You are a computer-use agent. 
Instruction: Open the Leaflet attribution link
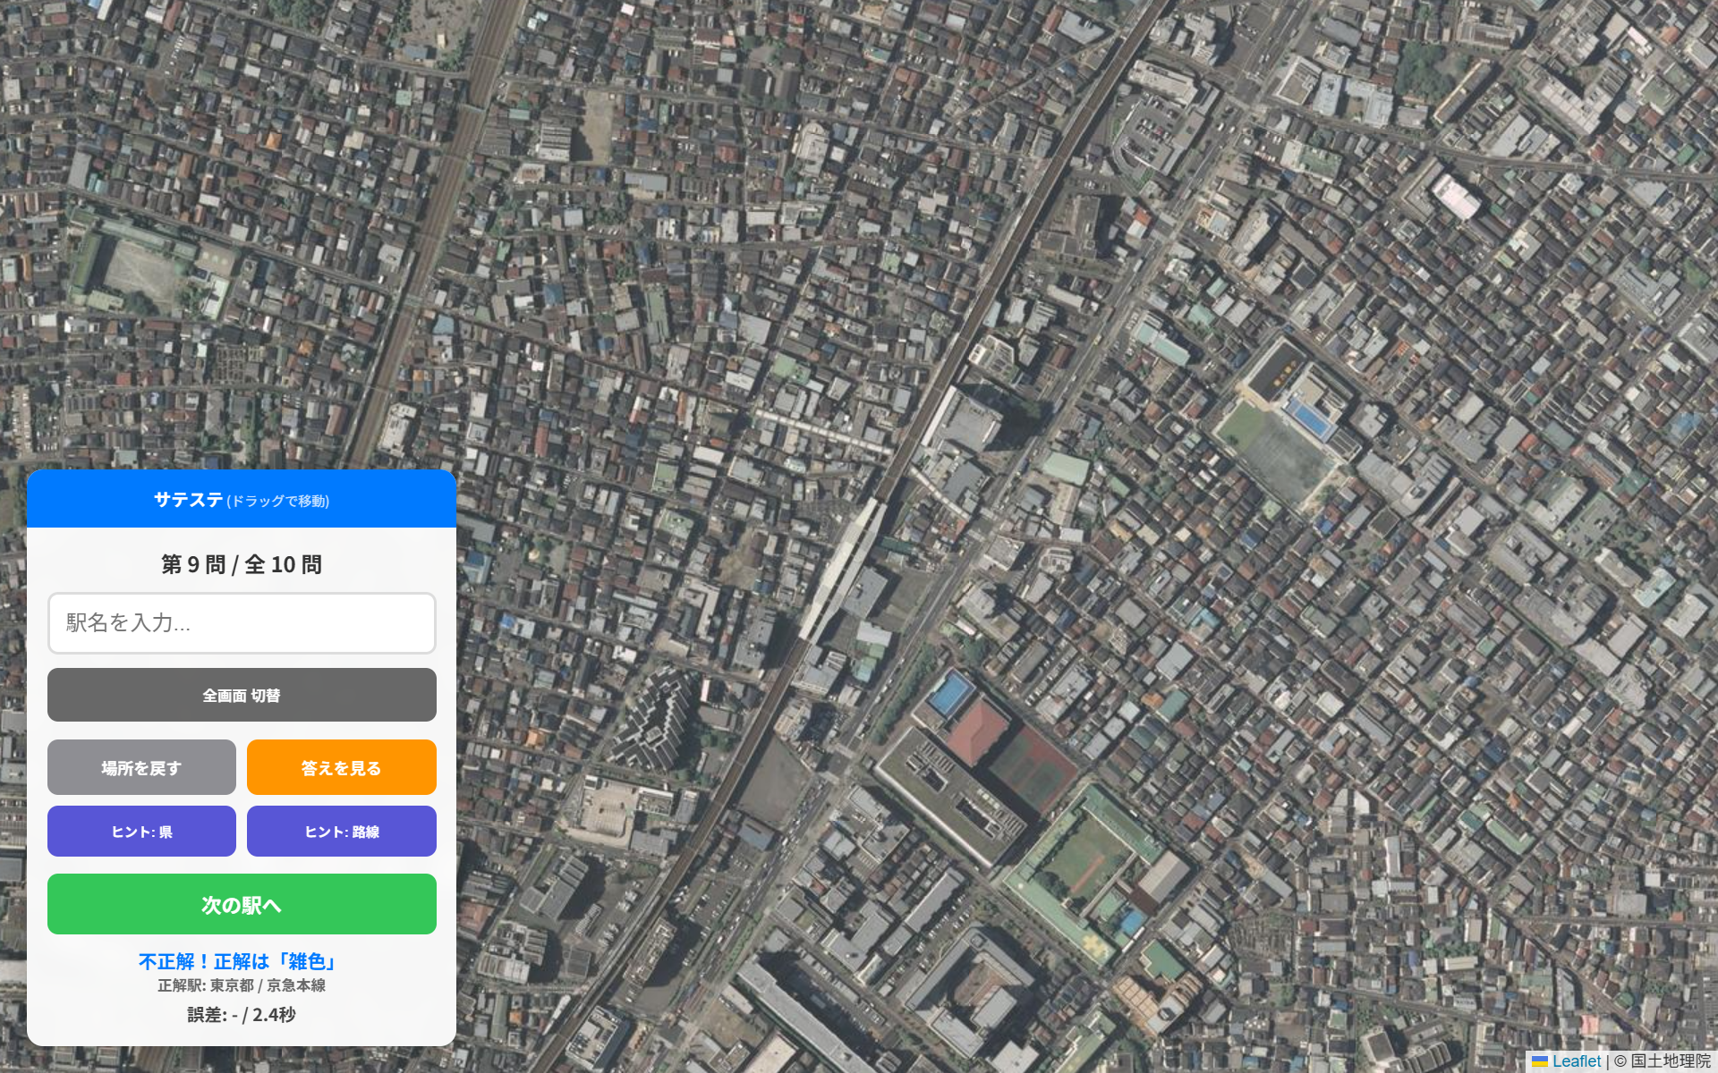[x=1577, y=1061]
